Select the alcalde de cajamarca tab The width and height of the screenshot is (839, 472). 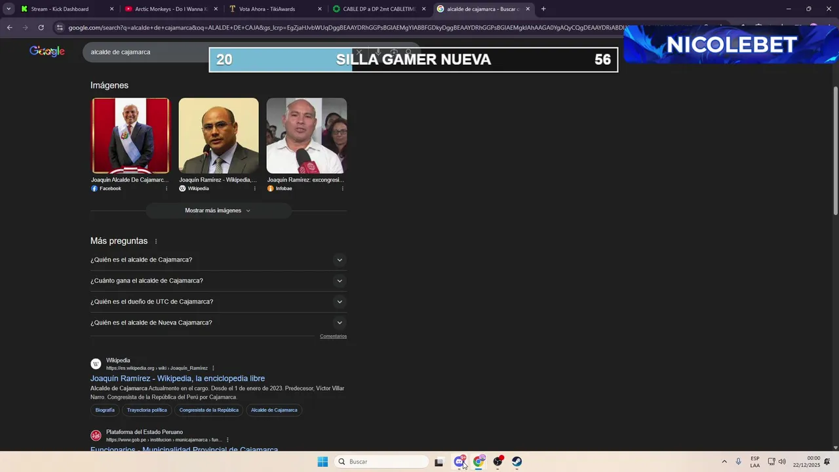click(482, 9)
